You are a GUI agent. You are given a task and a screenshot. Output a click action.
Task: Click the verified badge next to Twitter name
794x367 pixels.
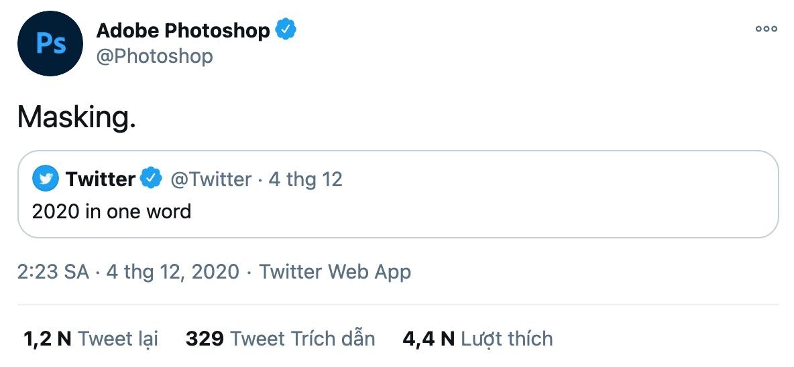tap(151, 179)
